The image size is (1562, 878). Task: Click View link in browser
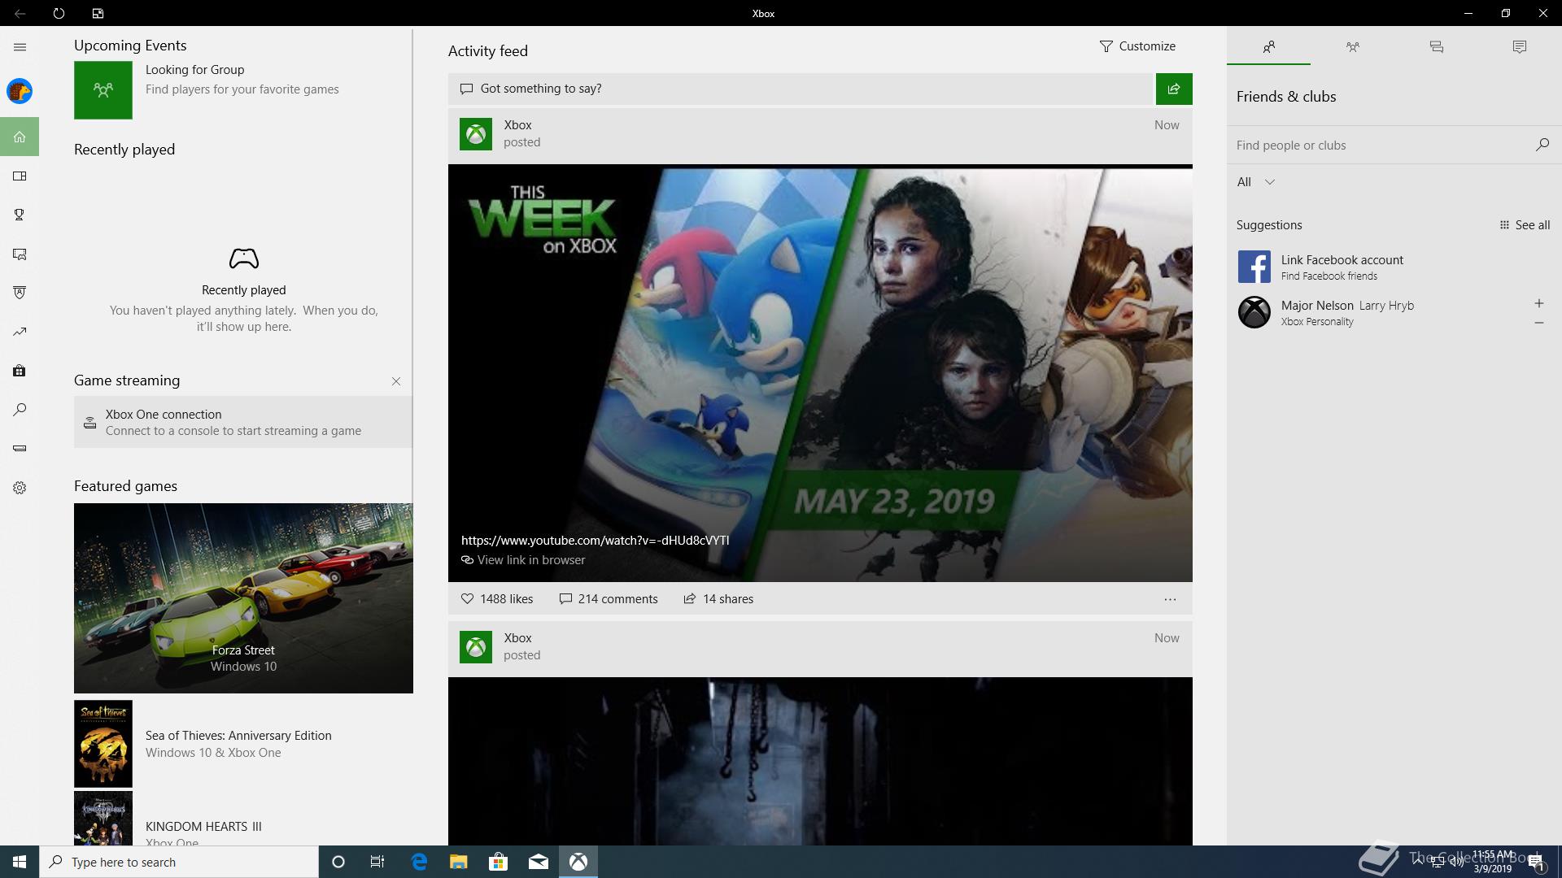pyautogui.click(x=523, y=560)
